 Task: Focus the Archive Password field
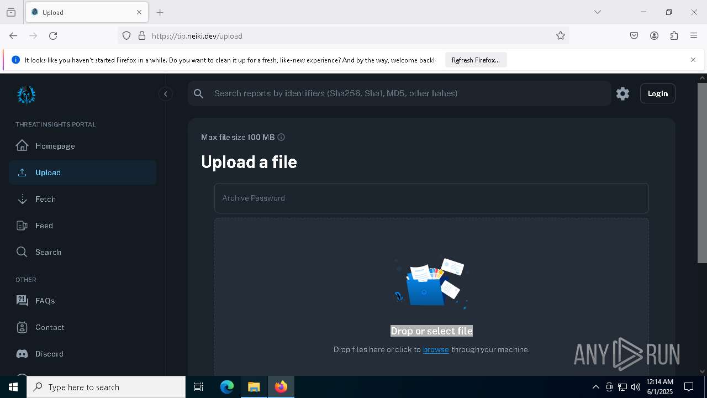coord(431,198)
